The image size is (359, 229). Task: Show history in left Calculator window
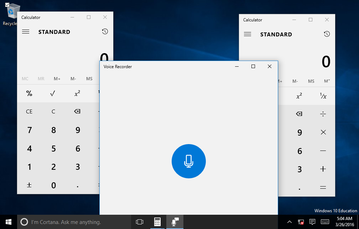point(105,32)
